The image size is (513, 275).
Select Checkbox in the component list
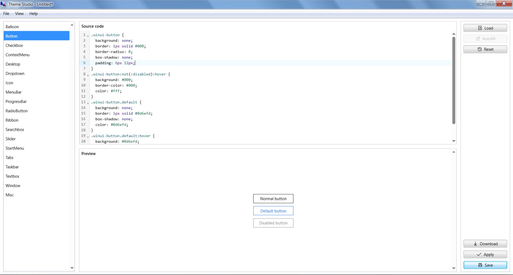click(14, 45)
